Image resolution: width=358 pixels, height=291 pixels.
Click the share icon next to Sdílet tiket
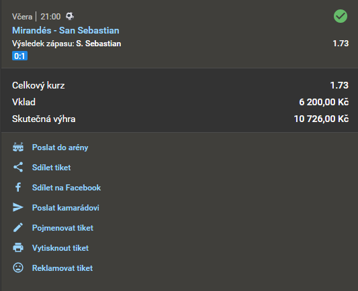pos(18,167)
